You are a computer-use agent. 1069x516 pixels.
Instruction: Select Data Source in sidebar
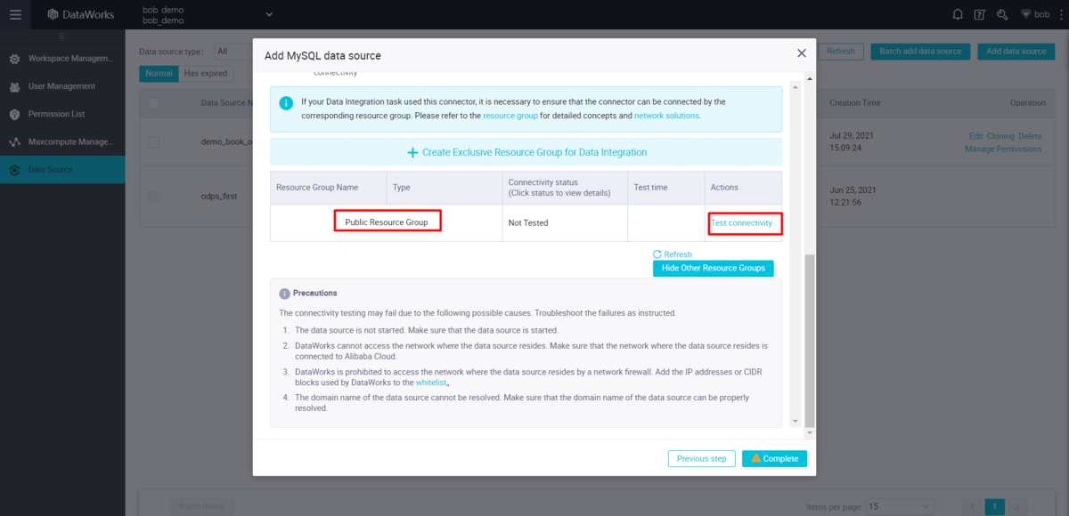coord(62,169)
